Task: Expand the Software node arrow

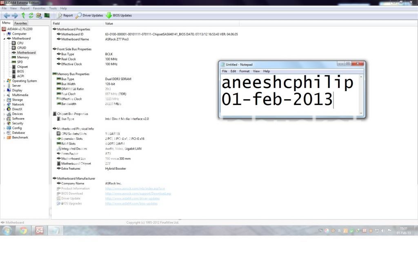Action: (x=4, y=119)
